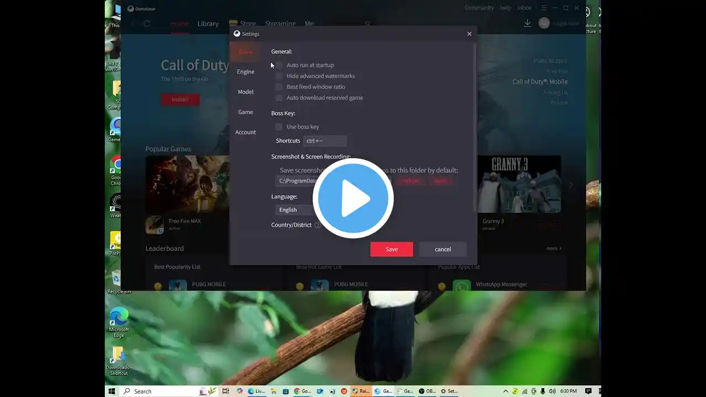The height and width of the screenshot is (397, 706).
Task: Open Downloads - Shortcut desktop folder
Action: coord(119,361)
